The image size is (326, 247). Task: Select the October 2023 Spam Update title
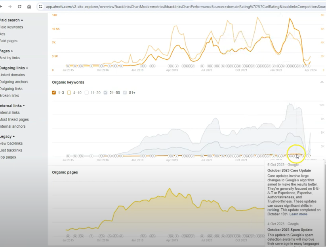coord(290,230)
